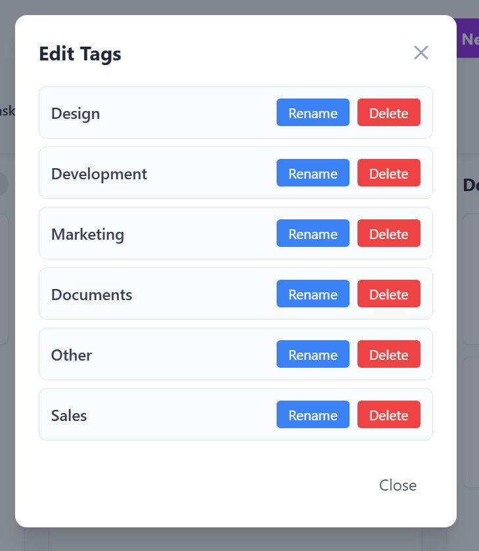
Task: Delete the Documents tag
Action: [x=388, y=294]
